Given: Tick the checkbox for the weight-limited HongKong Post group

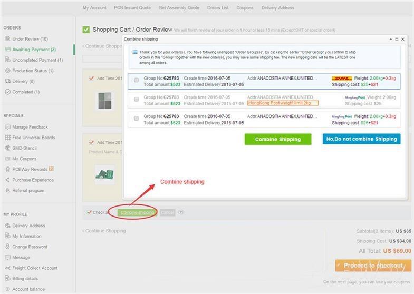Looking at the screenshot, I should point(136,99).
